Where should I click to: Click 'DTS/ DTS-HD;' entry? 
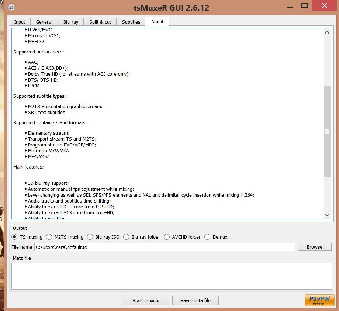[43, 80]
